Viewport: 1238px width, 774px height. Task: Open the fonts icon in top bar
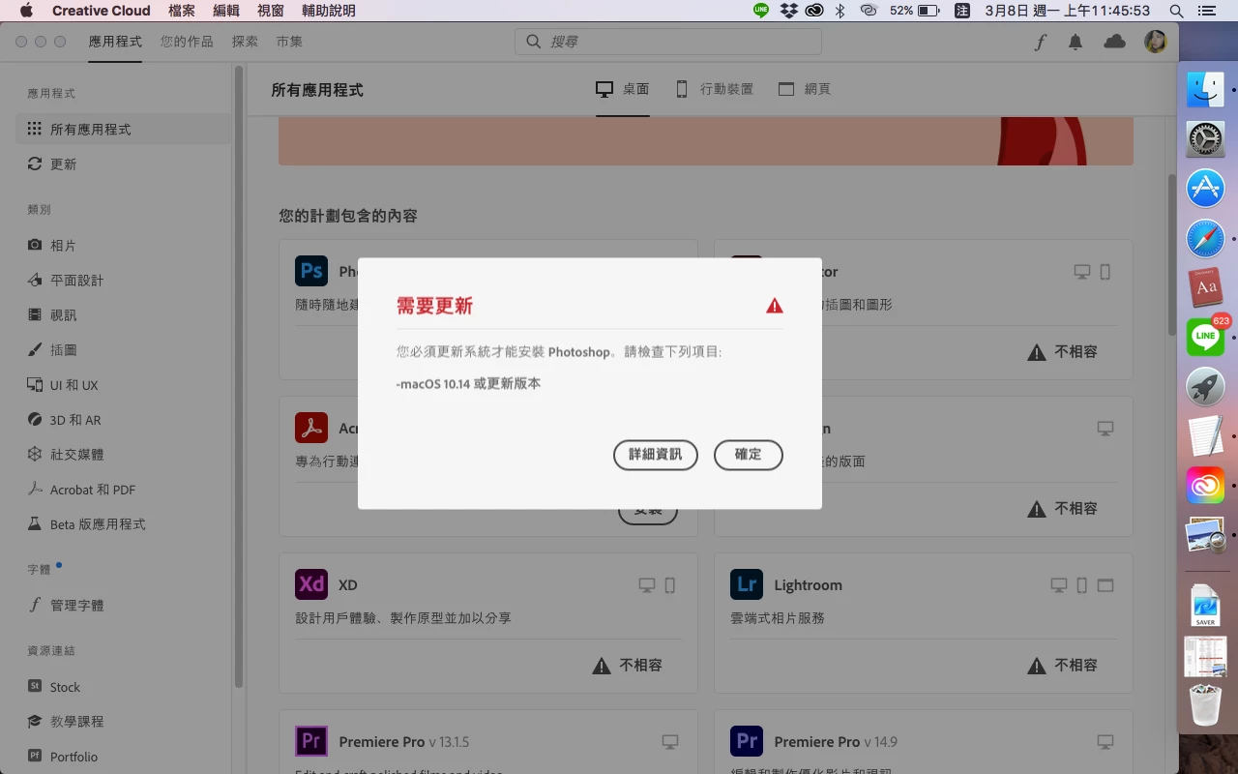[x=1040, y=42]
